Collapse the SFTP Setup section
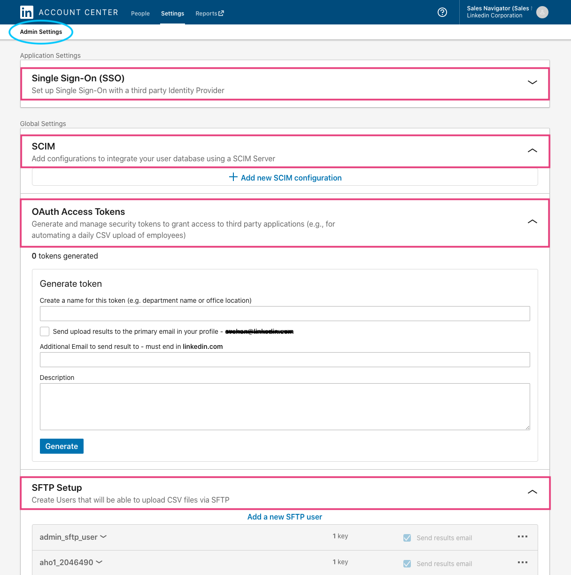 532,492
